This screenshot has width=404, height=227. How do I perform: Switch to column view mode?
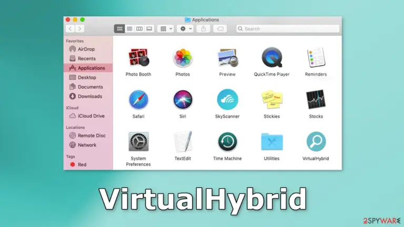click(139, 28)
